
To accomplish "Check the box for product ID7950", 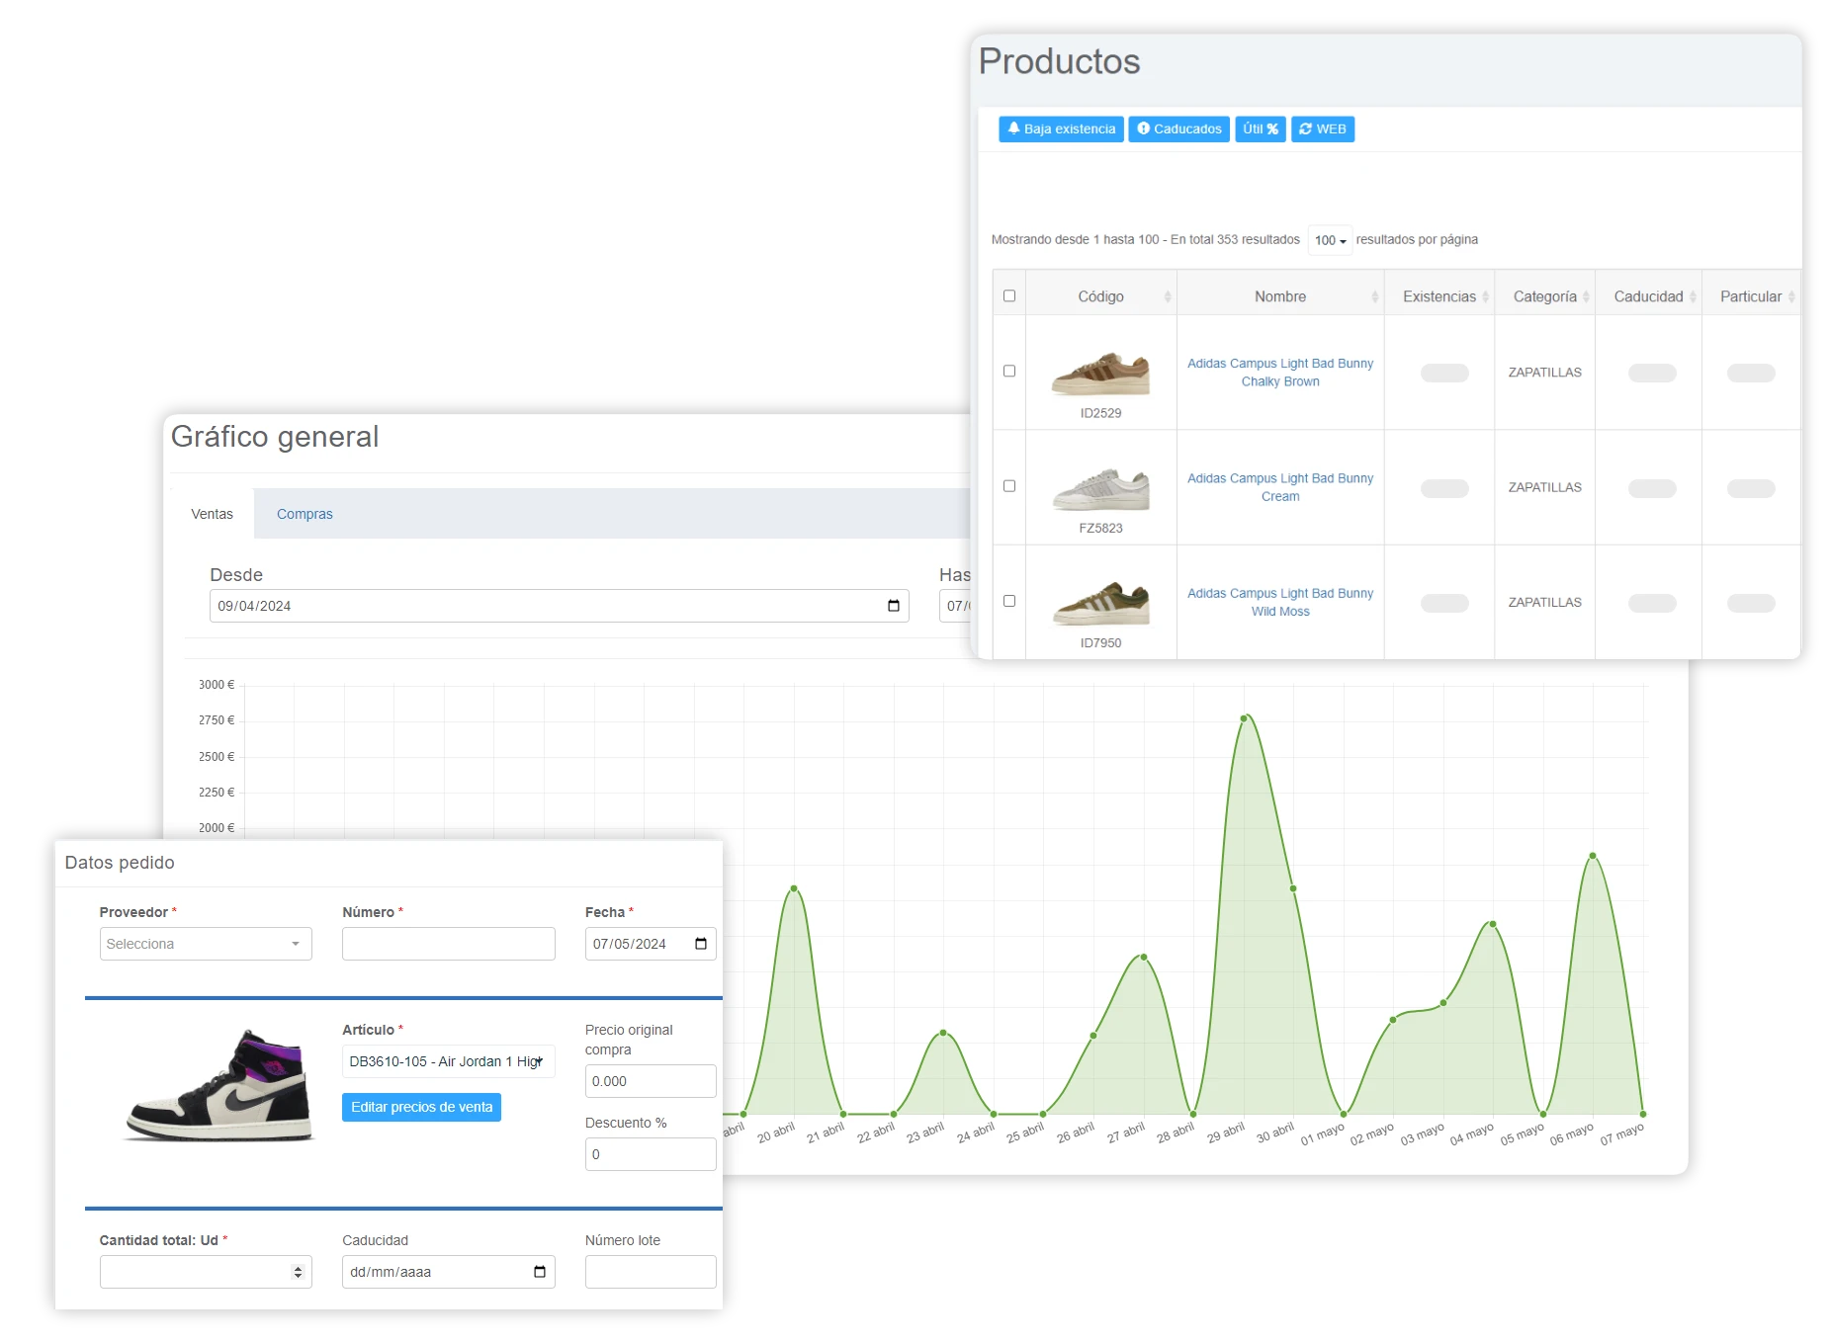I will point(1009,600).
